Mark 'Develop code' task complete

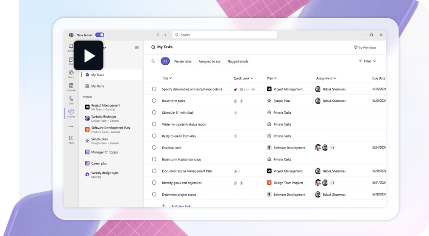coord(154,148)
